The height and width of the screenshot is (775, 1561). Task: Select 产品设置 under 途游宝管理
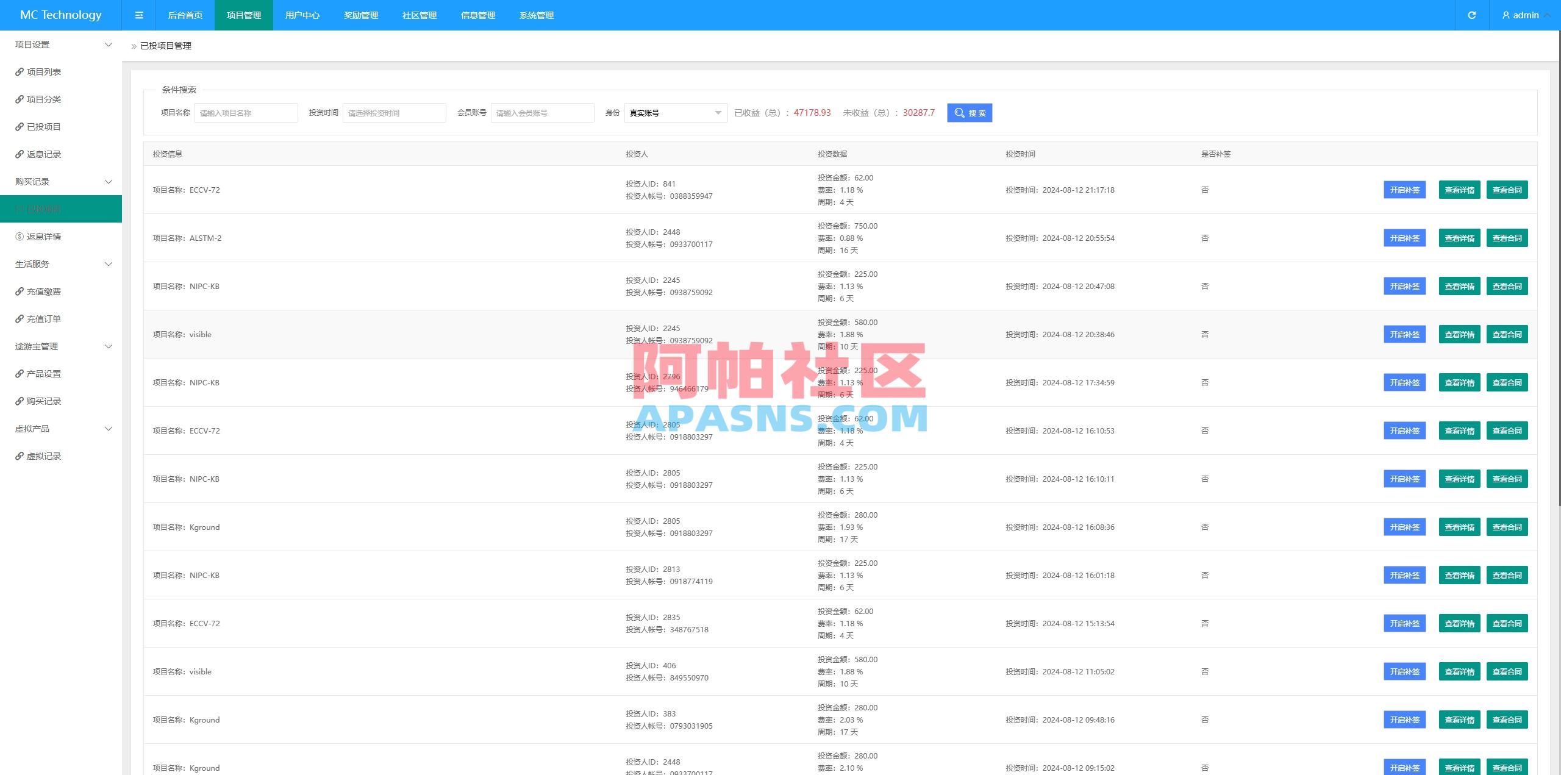[x=43, y=373]
